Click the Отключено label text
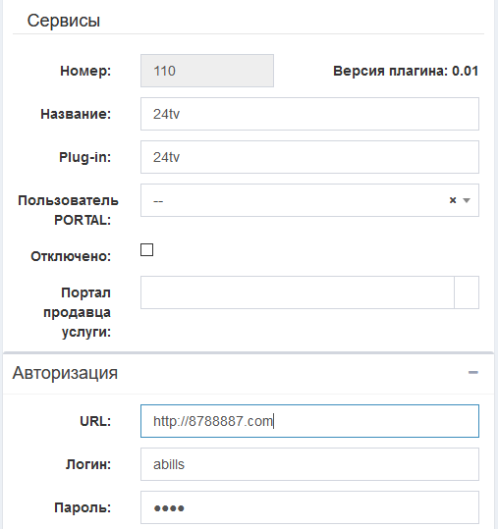The width and height of the screenshot is (498, 529). [71, 256]
